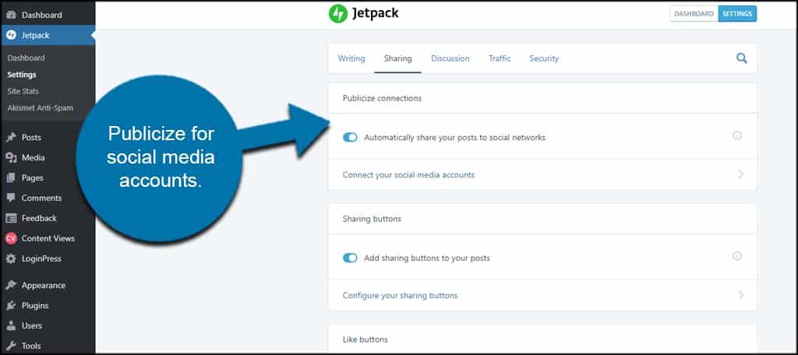Open the Content Views menu label

pos(48,238)
